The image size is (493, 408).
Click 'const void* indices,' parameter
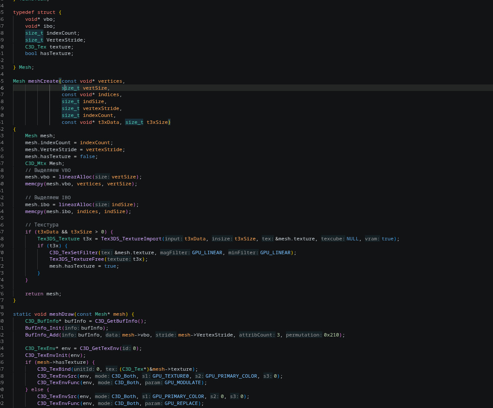pyautogui.click(x=92, y=94)
